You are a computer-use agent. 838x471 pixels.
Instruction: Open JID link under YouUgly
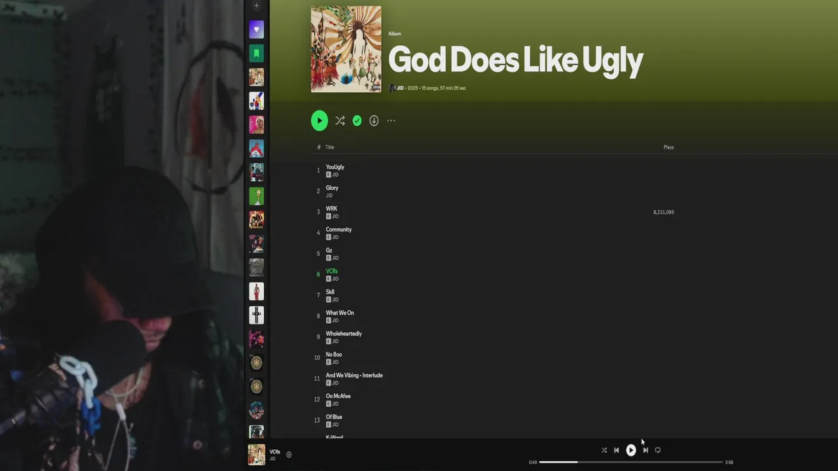coord(335,175)
